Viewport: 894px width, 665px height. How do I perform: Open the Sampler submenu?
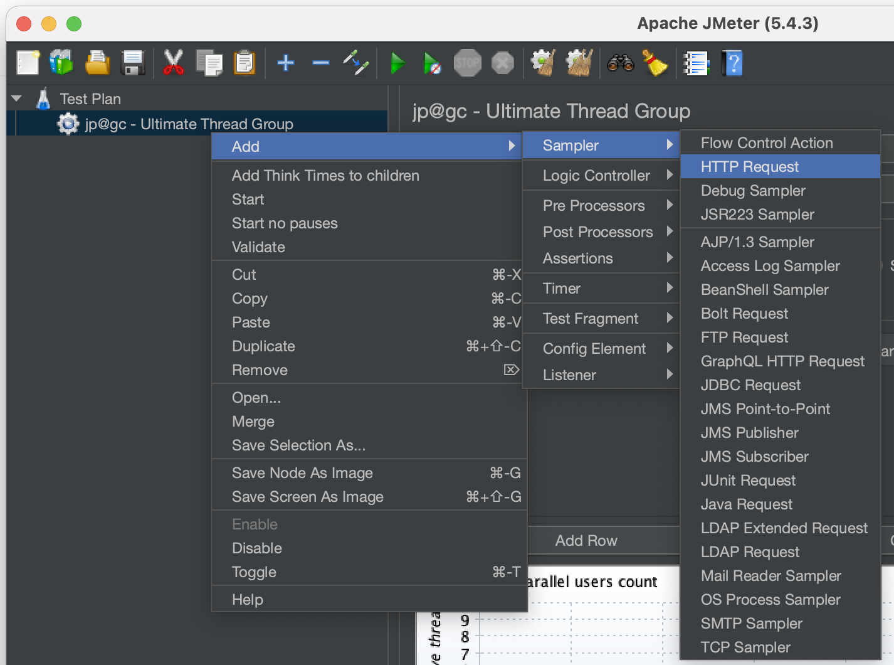(601, 145)
